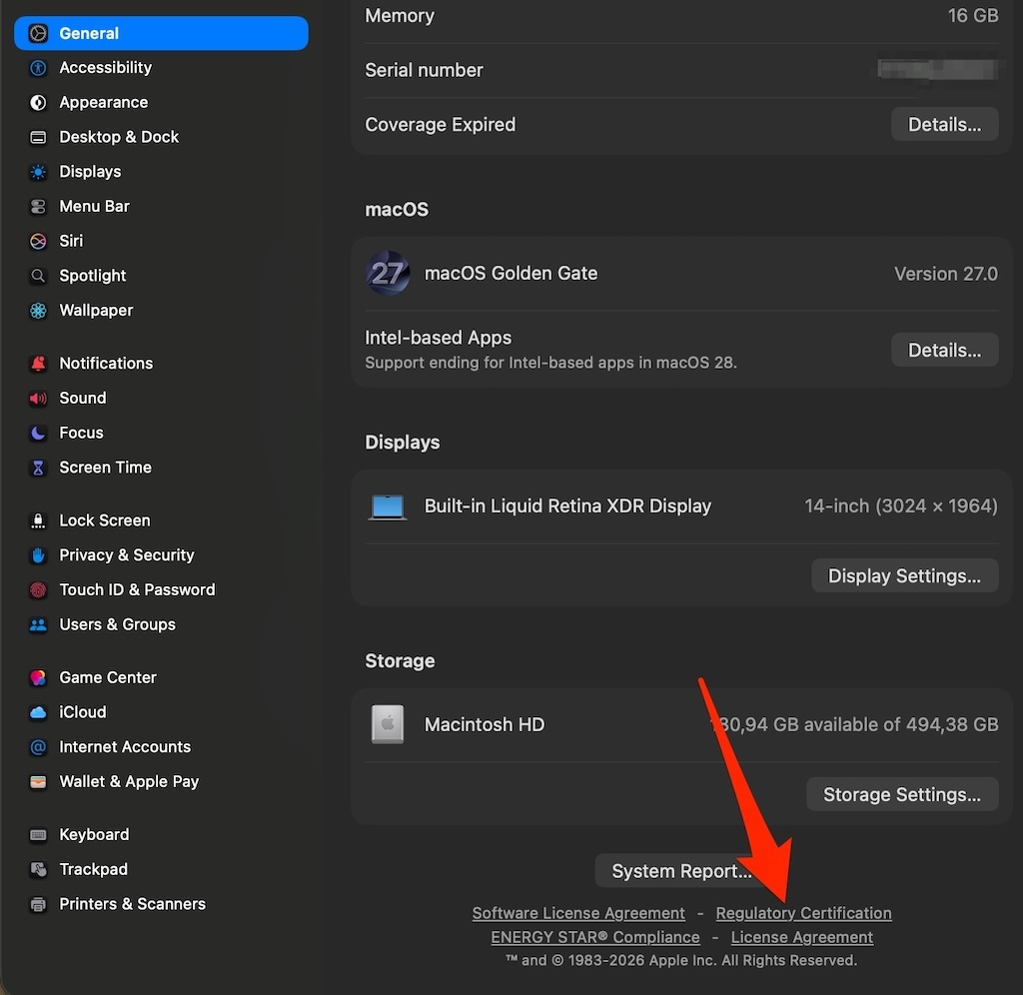Open the License Agreement link
The width and height of the screenshot is (1023, 995).
point(801,937)
